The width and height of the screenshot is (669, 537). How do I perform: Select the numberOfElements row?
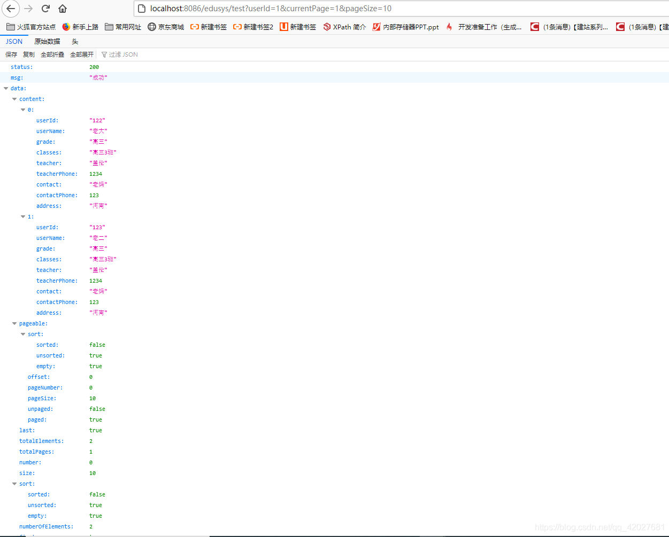click(334, 526)
